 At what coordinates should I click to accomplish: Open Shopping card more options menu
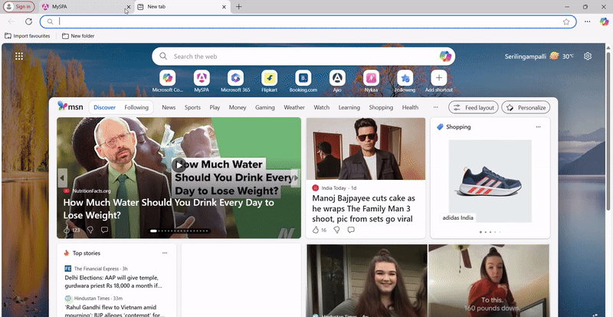(x=538, y=127)
